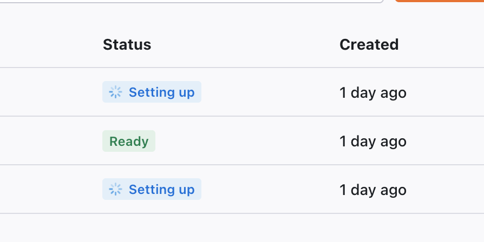
Task: Click the space between the Ready badge and its created date
Action: 247,141
